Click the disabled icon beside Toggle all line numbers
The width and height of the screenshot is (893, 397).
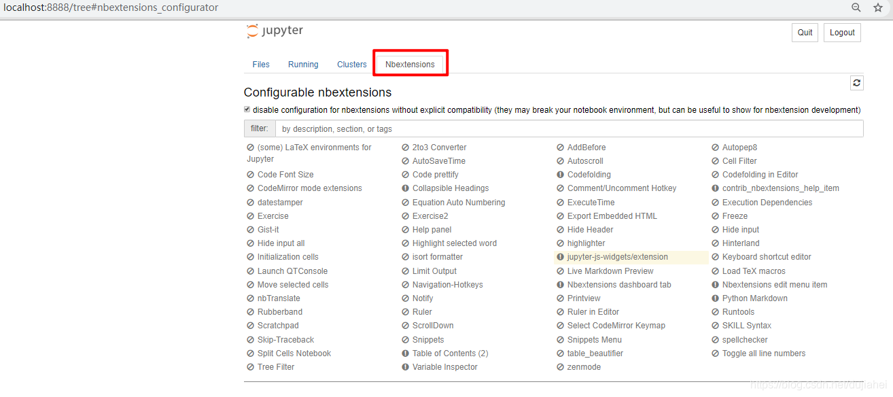click(x=716, y=353)
